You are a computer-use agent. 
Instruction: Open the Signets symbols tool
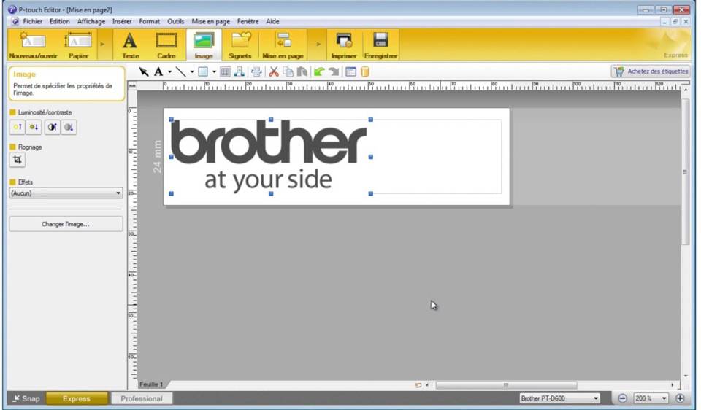[x=240, y=45]
